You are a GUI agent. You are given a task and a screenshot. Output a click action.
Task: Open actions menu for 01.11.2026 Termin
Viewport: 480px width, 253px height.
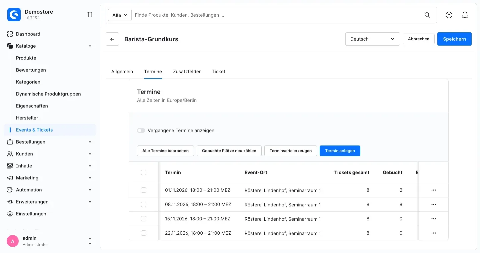[x=434, y=190]
